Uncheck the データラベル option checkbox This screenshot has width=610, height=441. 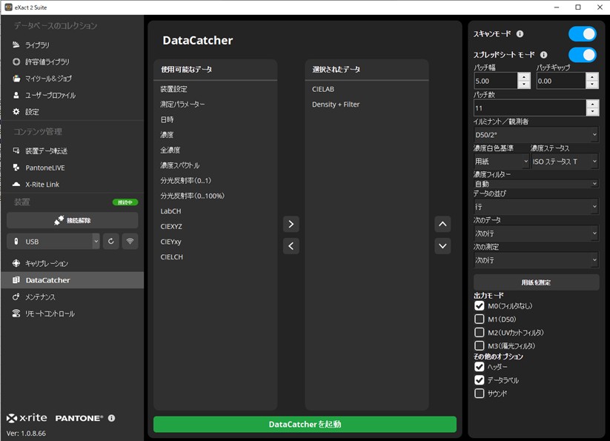[x=480, y=380]
